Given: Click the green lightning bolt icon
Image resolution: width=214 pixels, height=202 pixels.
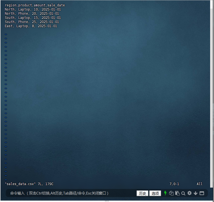Looking at the screenshot, I should click(x=165, y=193).
